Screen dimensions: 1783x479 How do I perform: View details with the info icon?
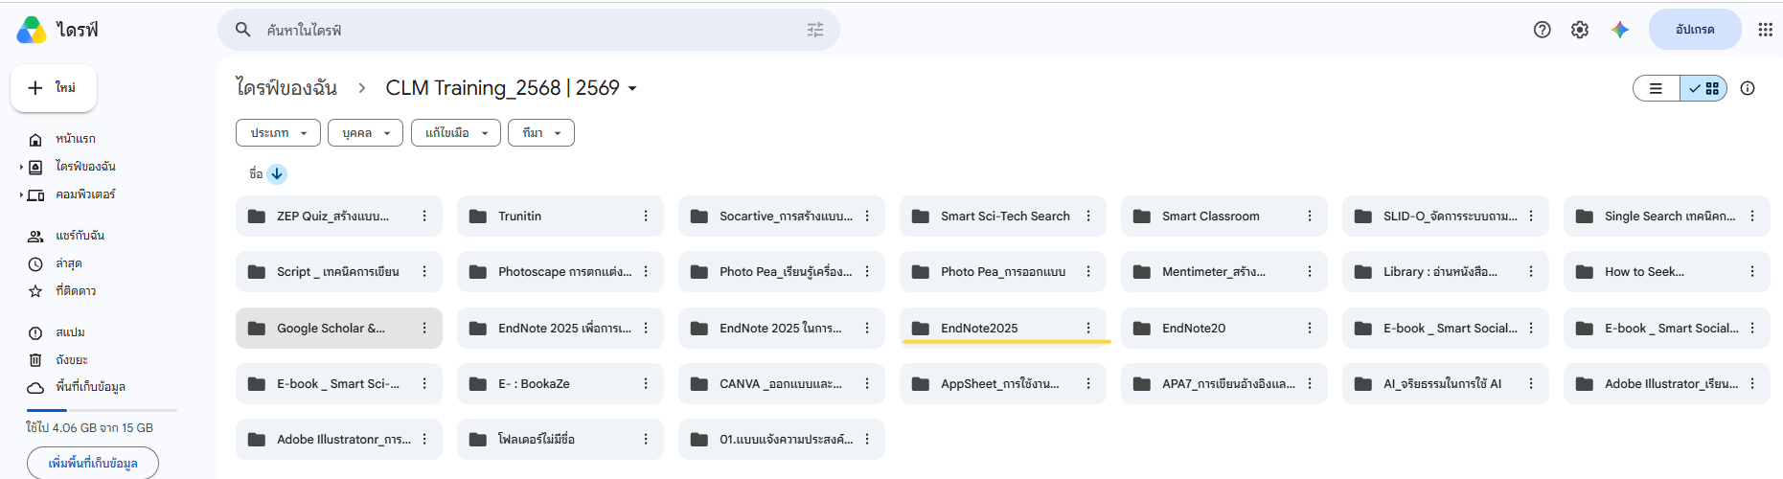pyautogui.click(x=1748, y=88)
